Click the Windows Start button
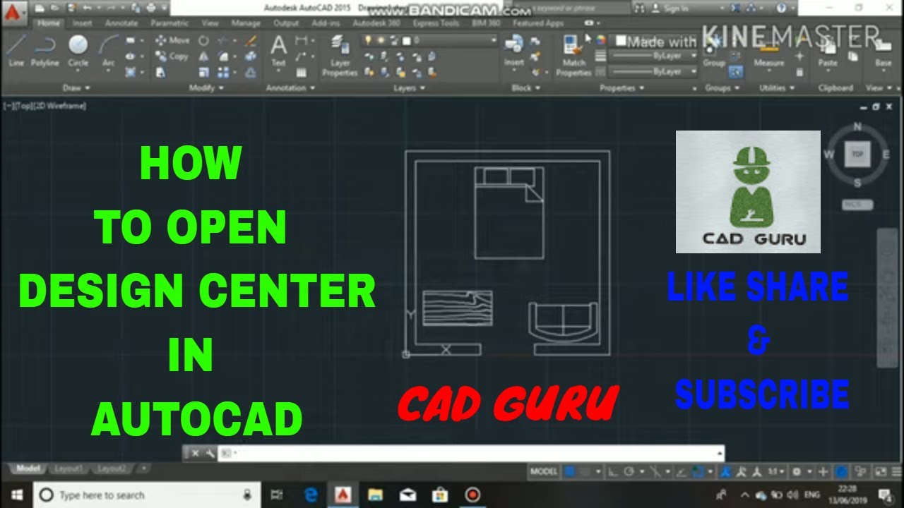Viewport: 904px width, 508px height. [16, 495]
